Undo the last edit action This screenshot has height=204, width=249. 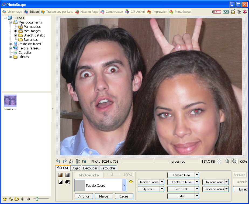[59, 161]
